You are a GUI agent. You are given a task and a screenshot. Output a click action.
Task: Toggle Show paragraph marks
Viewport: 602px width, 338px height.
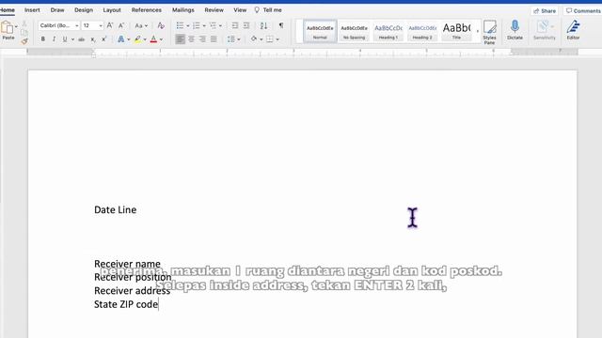tap(281, 25)
